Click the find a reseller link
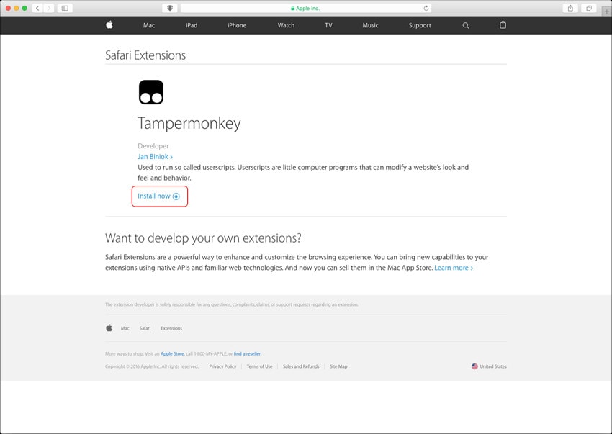The height and width of the screenshot is (434, 612). [247, 353]
